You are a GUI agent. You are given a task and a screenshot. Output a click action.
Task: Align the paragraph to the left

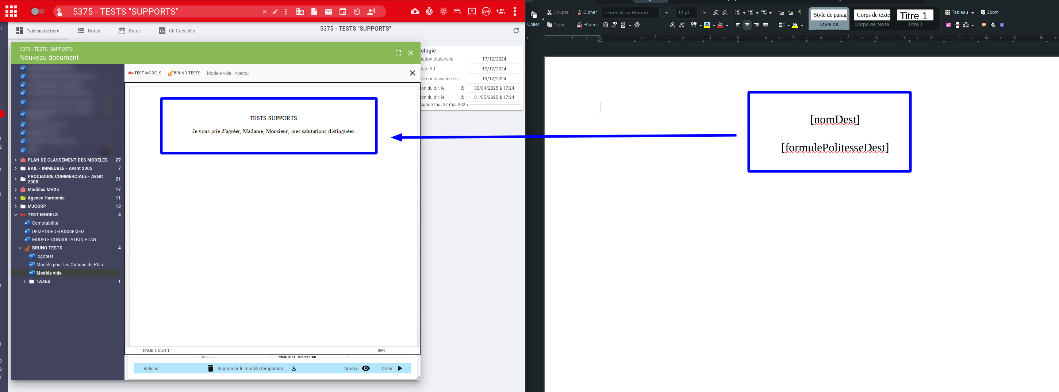(738, 25)
